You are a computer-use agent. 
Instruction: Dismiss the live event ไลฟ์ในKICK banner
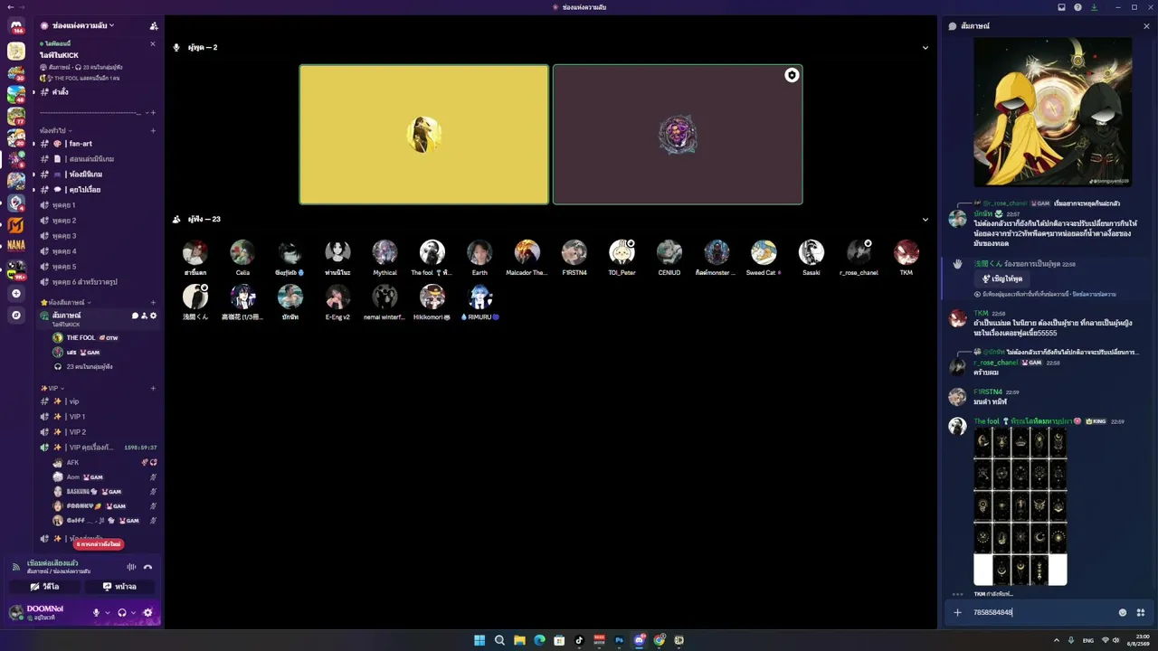(x=153, y=44)
